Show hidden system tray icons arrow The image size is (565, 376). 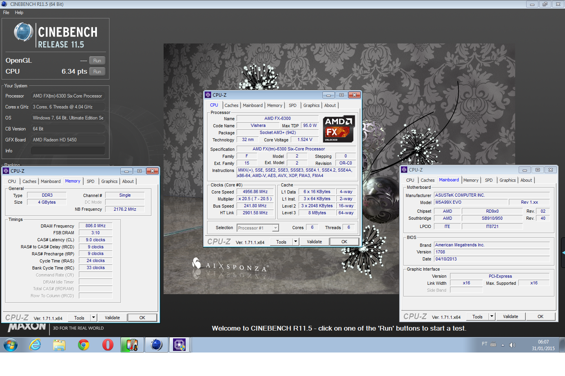coord(503,345)
